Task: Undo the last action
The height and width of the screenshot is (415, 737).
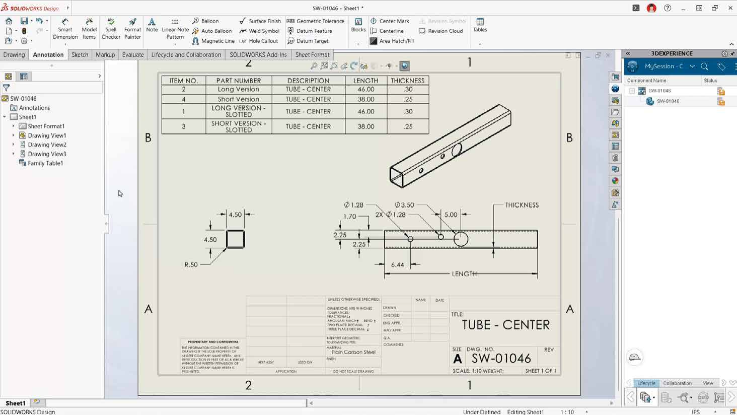Action: click(x=39, y=21)
